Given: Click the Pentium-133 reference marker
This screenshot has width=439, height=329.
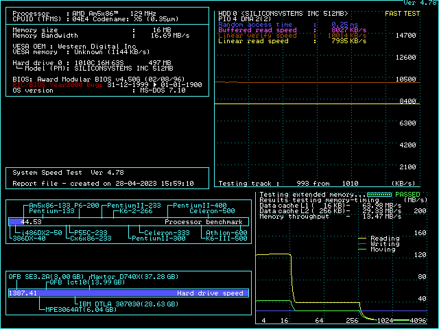Looking at the screenshot, I should click(51, 211).
